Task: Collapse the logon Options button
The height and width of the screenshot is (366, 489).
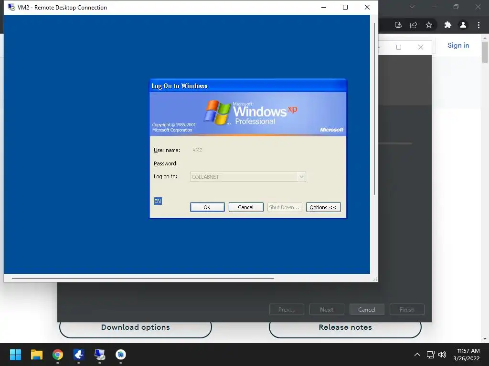Action: [323, 207]
